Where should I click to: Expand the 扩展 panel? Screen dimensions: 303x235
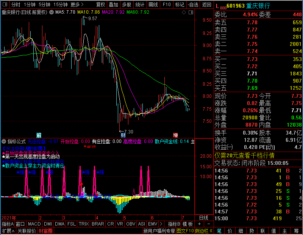click(x=8, y=231)
